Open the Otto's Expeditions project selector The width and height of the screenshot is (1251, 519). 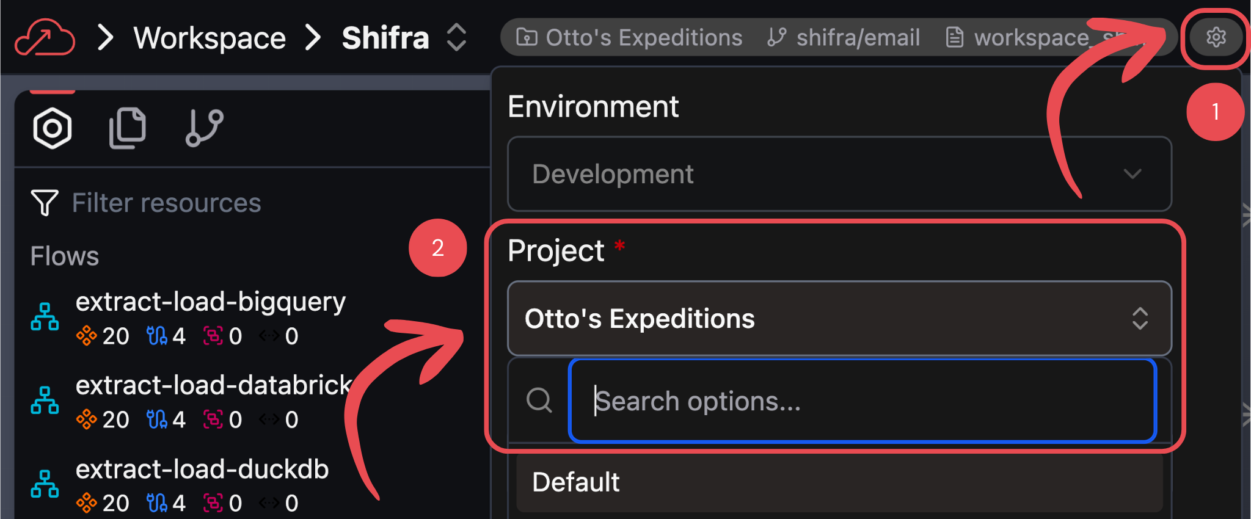[839, 319]
